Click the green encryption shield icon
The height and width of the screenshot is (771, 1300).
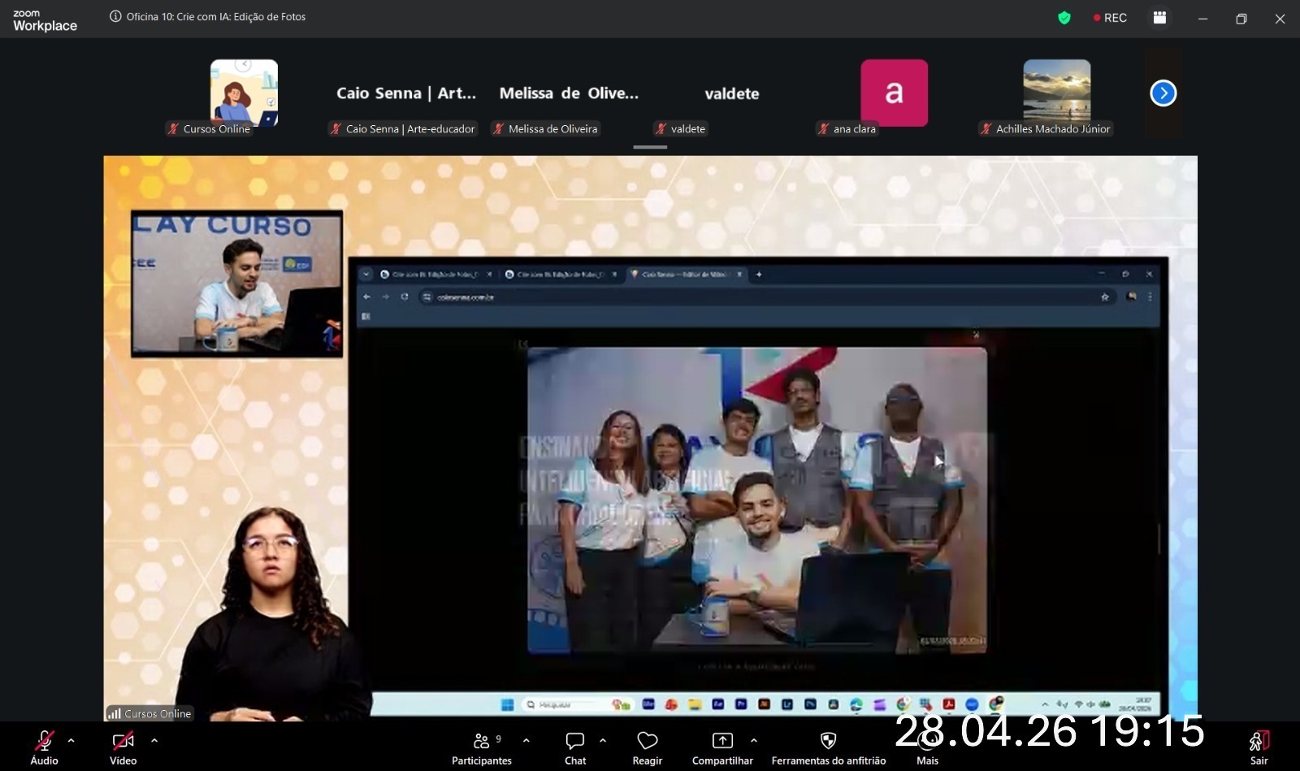tap(1064, 18)
